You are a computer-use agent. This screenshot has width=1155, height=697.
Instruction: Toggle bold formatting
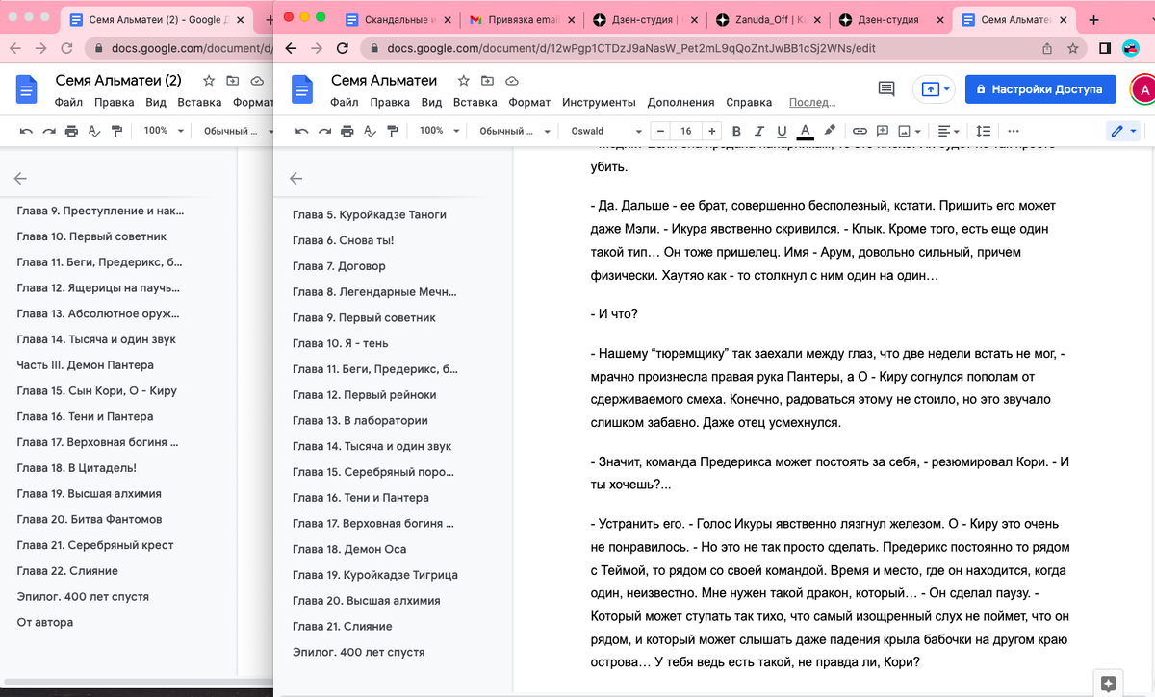pyautogui.click(x=736, y=130)
